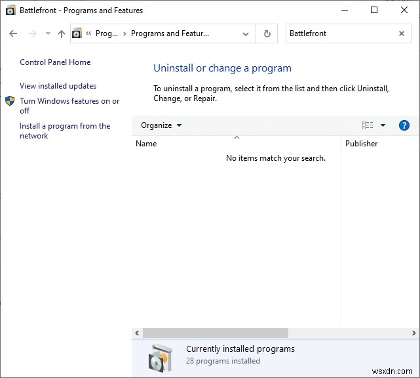Close the Programs and Features window
Screen dimensions: 420x378
404,10
